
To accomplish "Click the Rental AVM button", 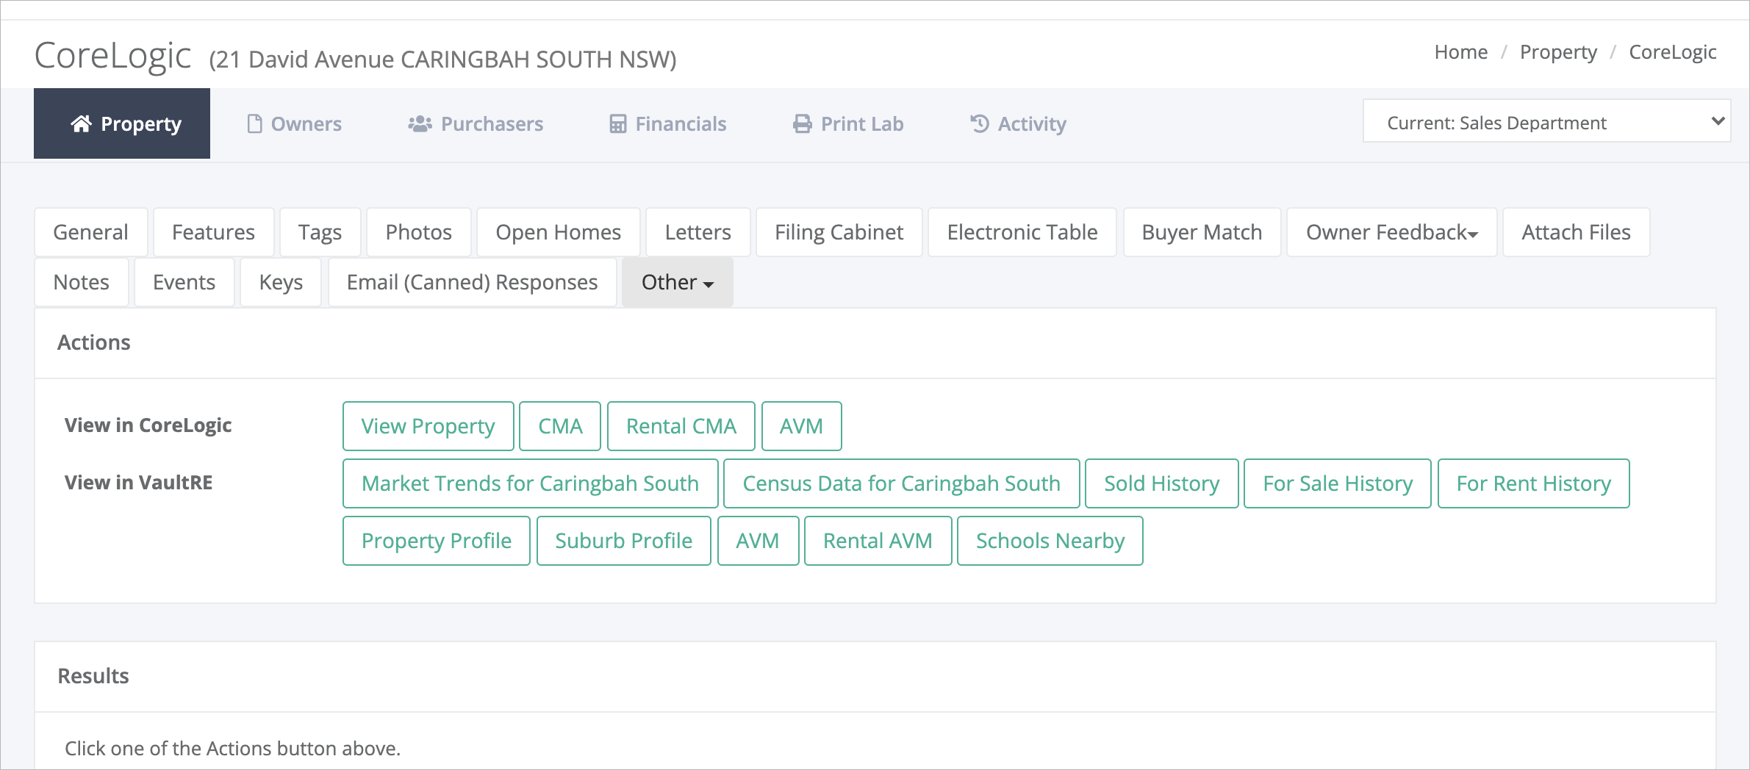I will pyautogui.click(x=878, y=541).
